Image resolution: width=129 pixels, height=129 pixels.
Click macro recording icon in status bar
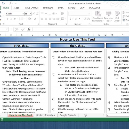[2, 119]
